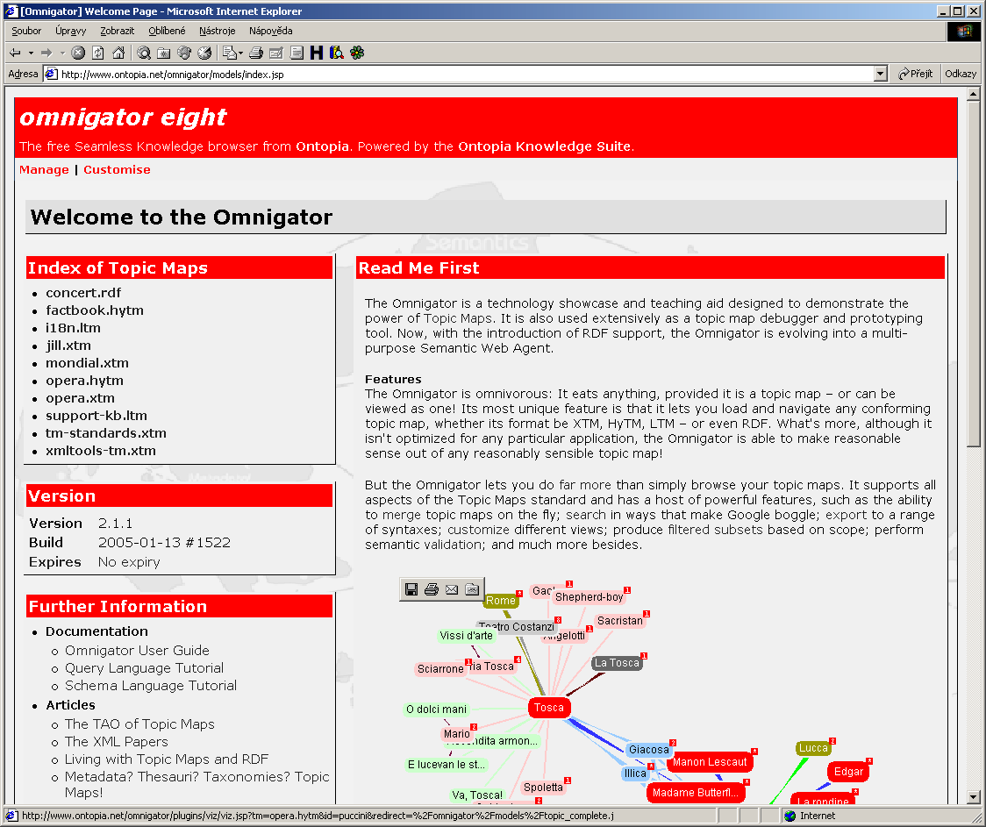The image size is (986, 827).
Task: Open the tm-standards.xtm topic map
Action: click(105, 433)
